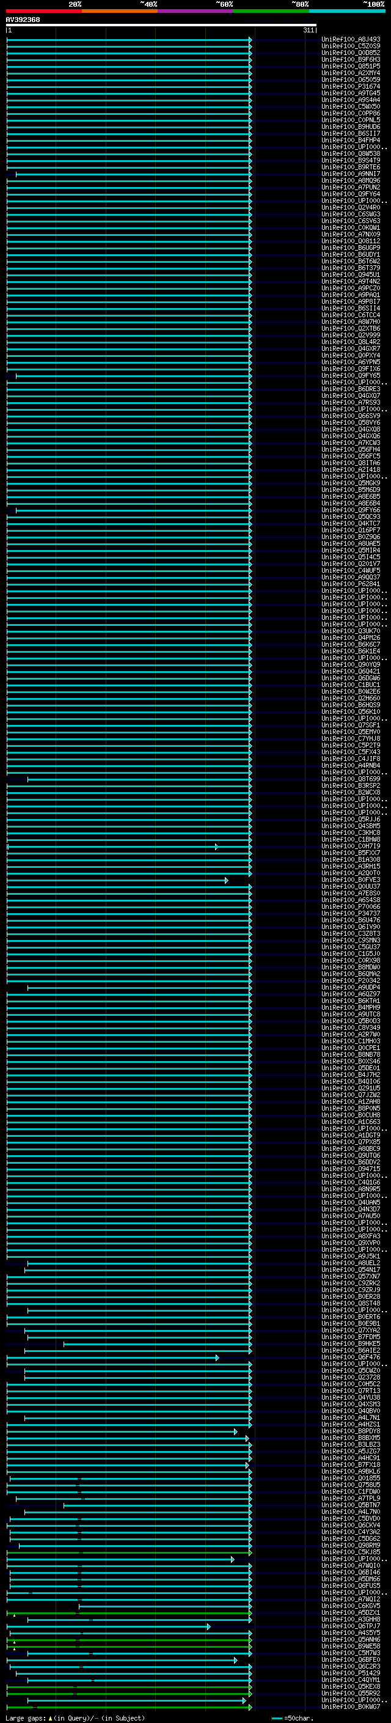This screenshot has width=391, height=1723.
Task: Select the UniRef100_P20342 label
Action: (x=351, y=980)
